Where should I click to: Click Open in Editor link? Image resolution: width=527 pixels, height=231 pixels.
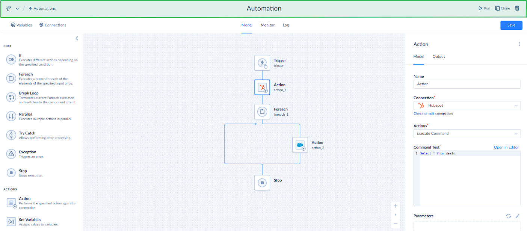click(x=506, y=147)
